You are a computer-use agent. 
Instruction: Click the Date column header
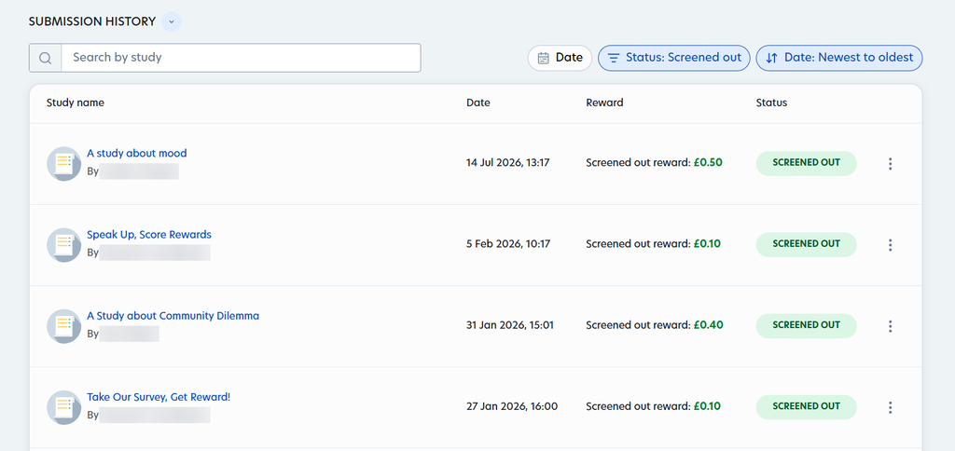tap(478, 102)
